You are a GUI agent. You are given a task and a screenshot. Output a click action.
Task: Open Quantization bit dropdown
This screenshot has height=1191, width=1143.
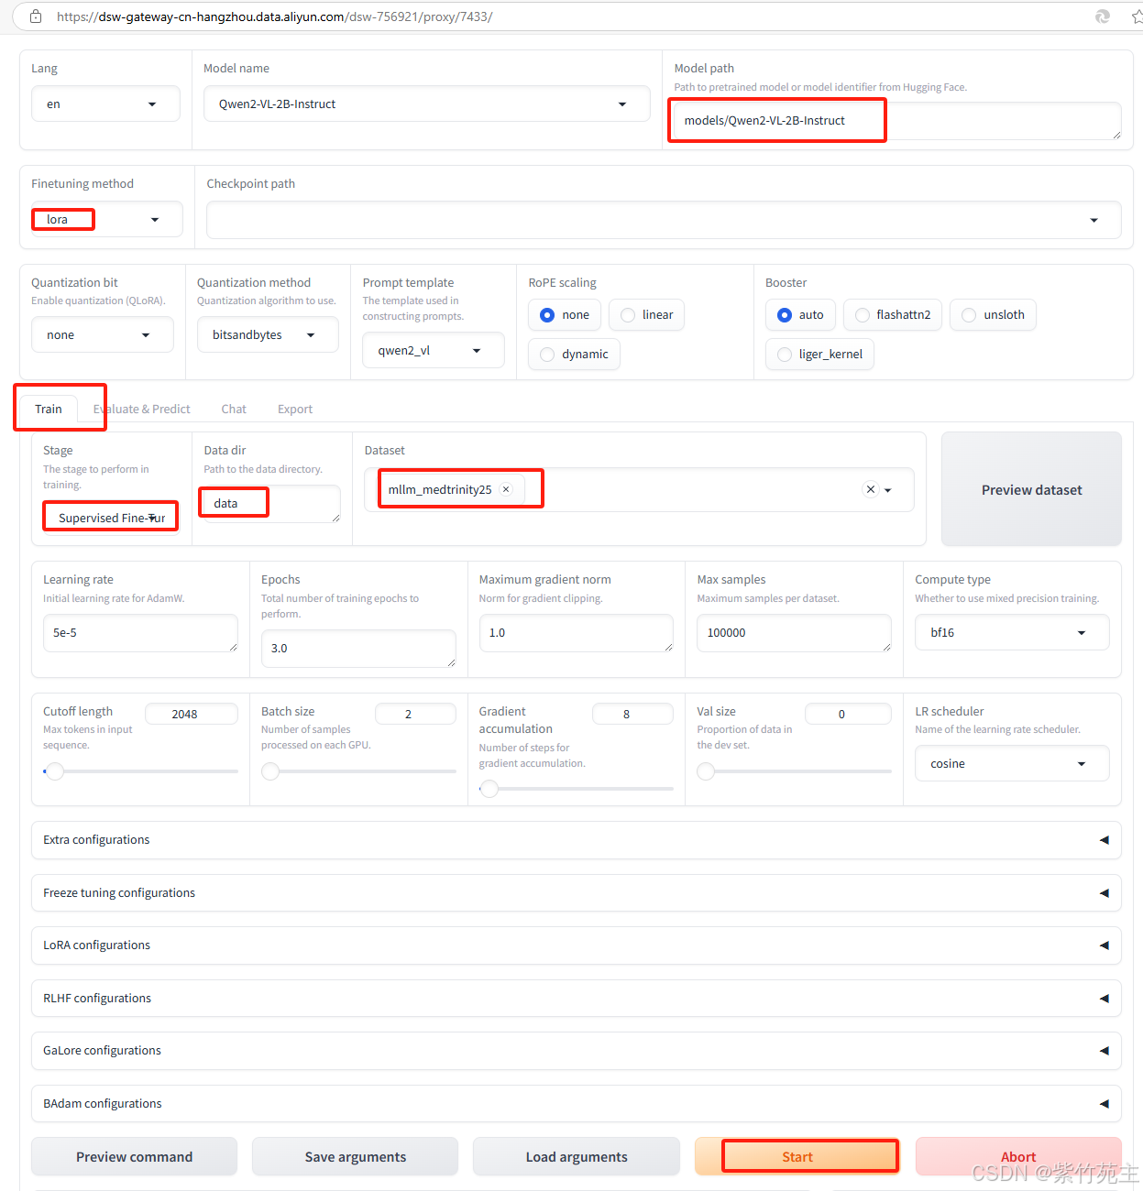pyautogui.click(x=103, y=335)
